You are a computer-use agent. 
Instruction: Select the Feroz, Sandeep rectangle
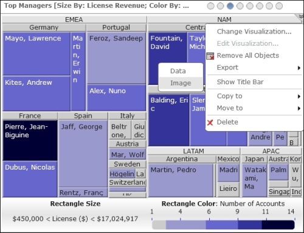116,58
